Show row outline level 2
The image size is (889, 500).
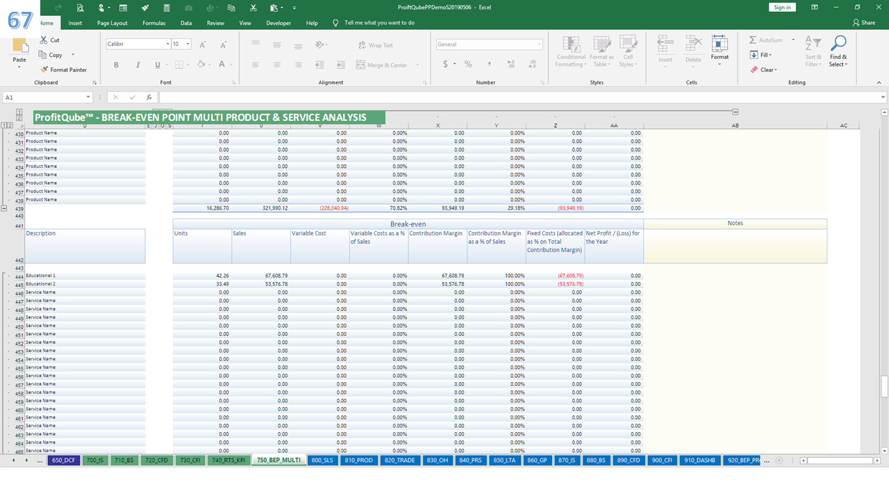(x=10, y=126)
